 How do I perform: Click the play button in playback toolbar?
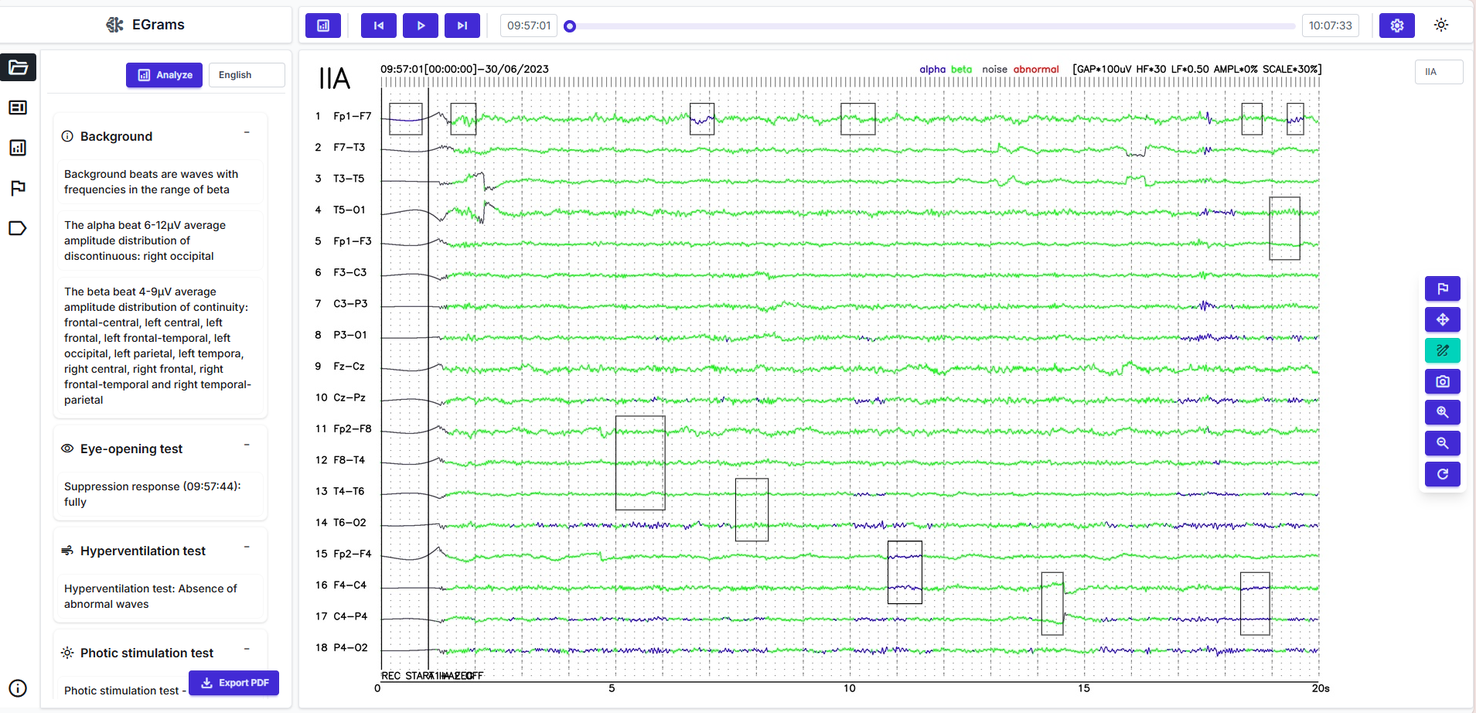click(420, 26)
